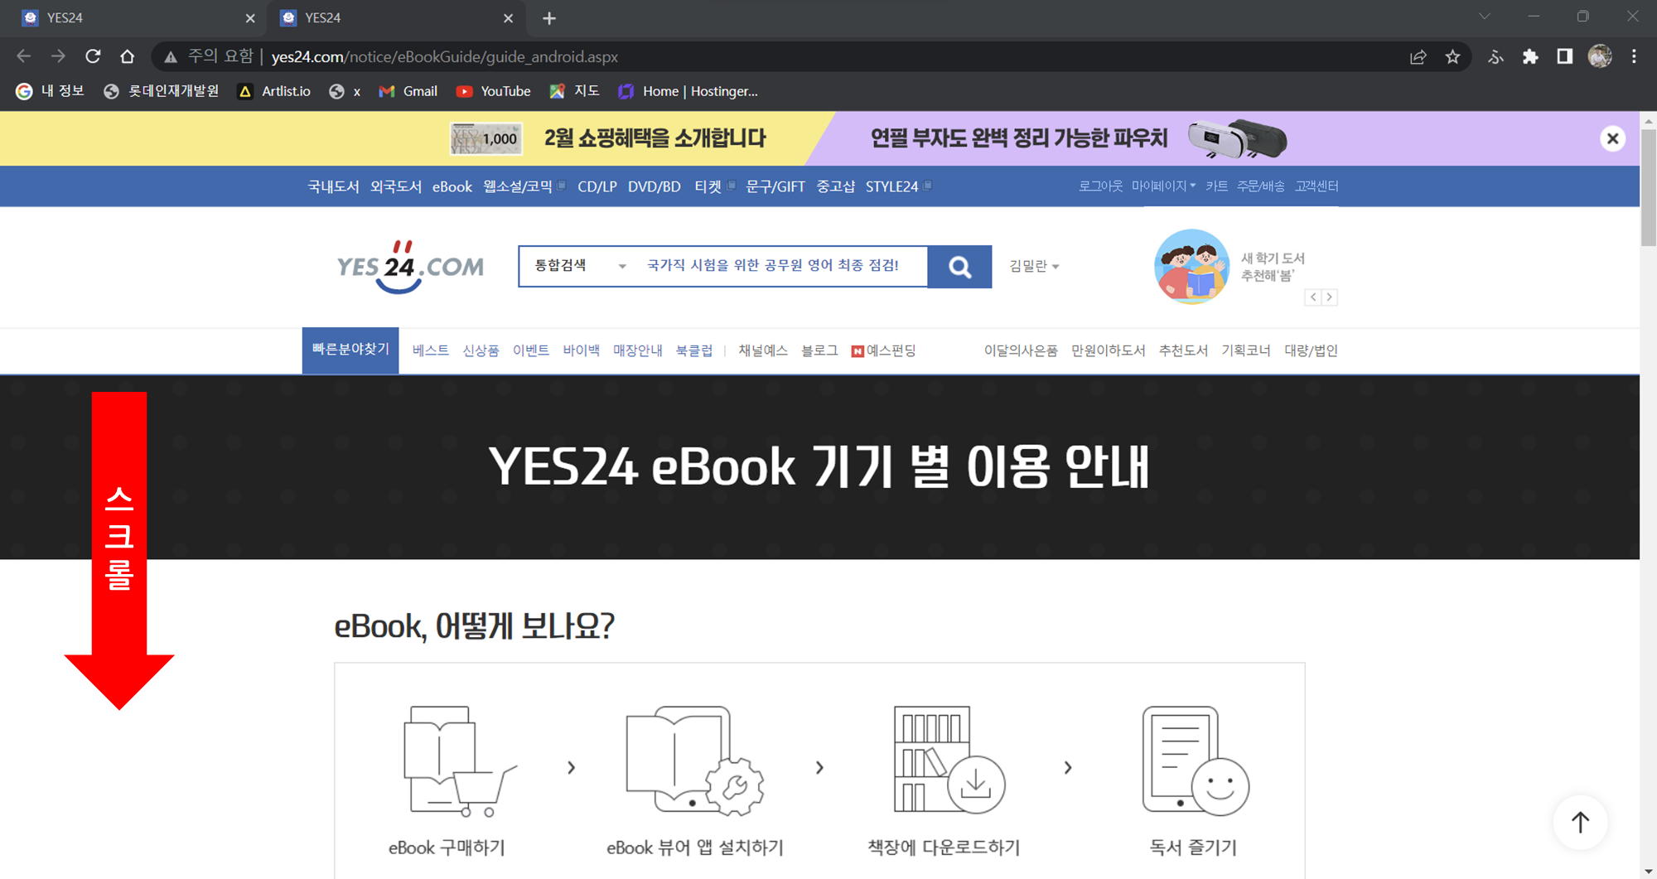This screenshot has height=879, width=1657.
Task: Toggle the browser side panel icon
Action: point(1564,56)
